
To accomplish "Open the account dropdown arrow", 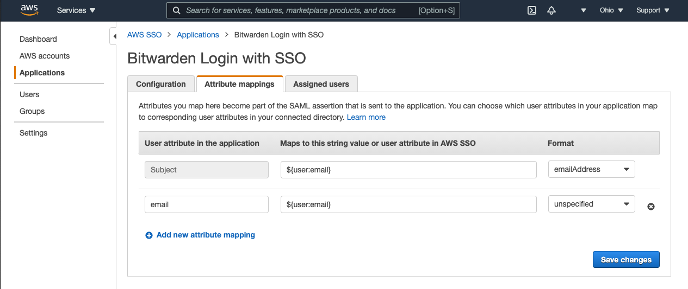I will pos(584,10).
